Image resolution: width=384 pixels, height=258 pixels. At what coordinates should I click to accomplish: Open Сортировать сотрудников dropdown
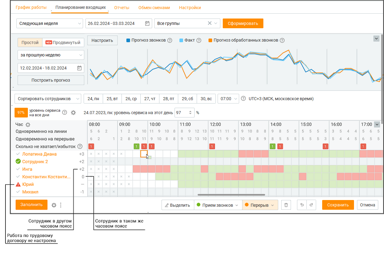[48, 99]
